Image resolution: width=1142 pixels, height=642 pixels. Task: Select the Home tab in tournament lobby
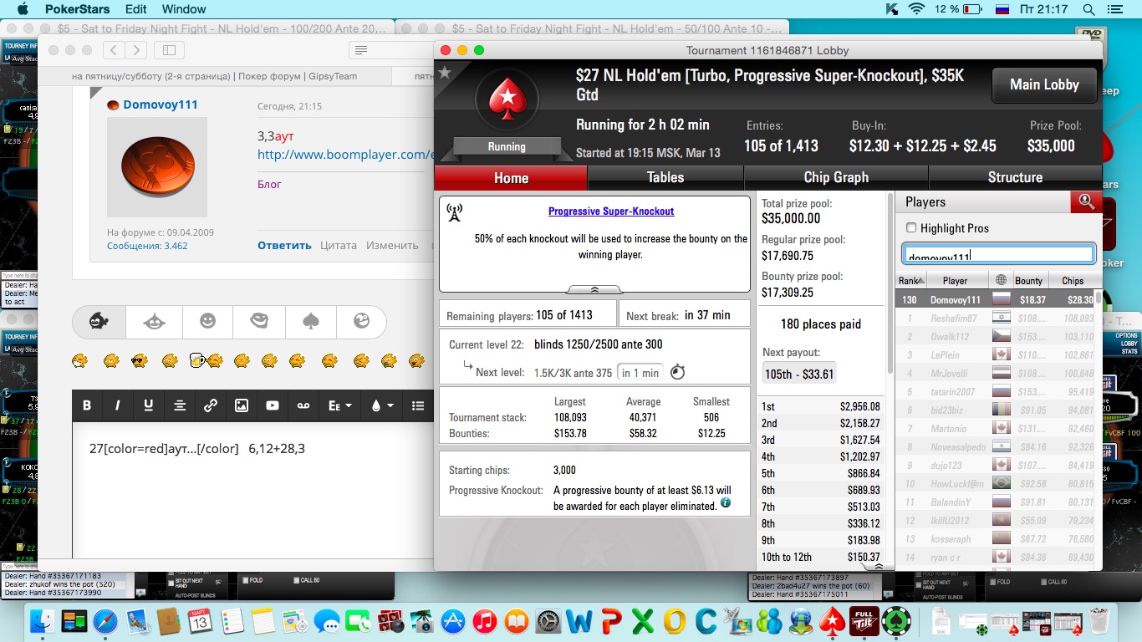pos(511,177)
